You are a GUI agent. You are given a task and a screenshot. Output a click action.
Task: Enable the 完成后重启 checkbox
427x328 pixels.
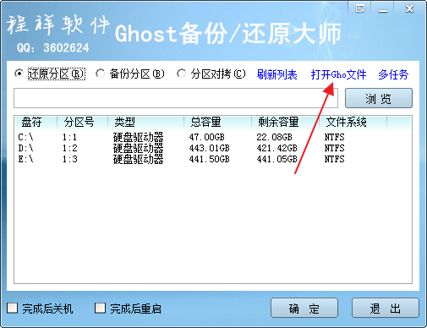(100, 308)
